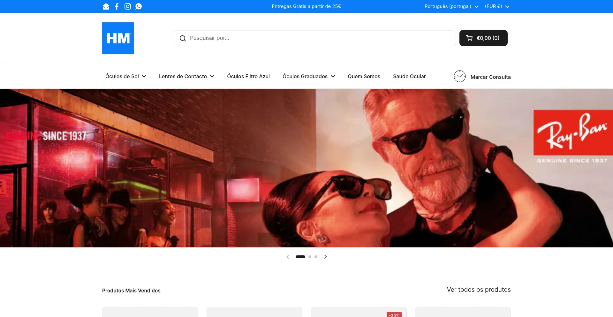Image resolution: width=613 pixels, height=317 pixels.
Task: Open the shopping cart showing €0,00
Action: point(483,38)
